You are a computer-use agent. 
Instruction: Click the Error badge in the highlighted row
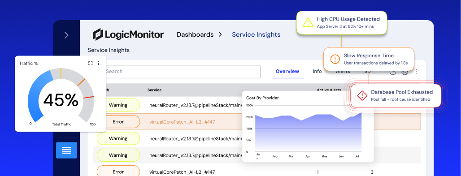tap(118, 122)
